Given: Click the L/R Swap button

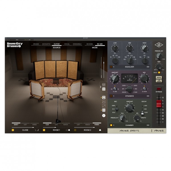Looking at the screenshot, I should [x=159, y=81].
